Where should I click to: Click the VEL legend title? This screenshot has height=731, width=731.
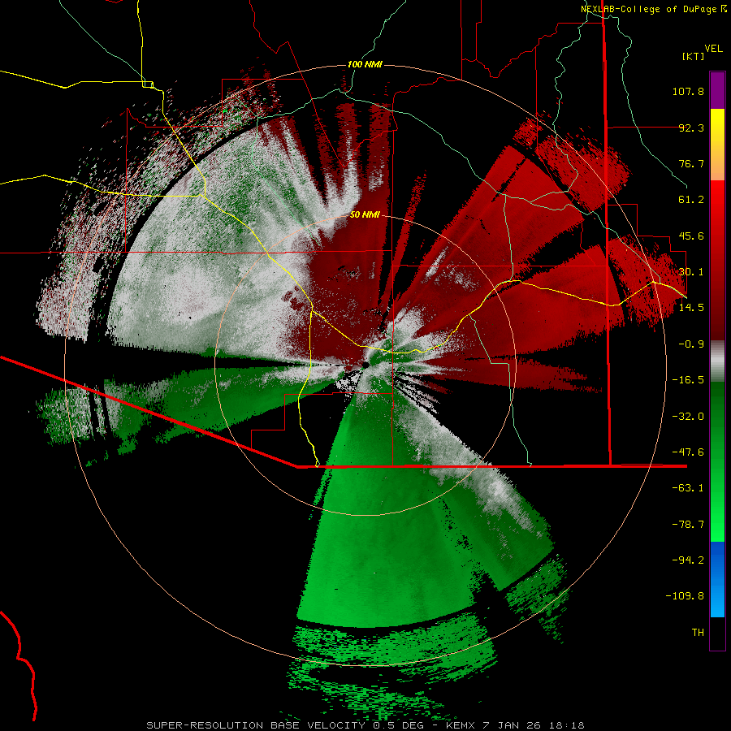click(713, 48)
